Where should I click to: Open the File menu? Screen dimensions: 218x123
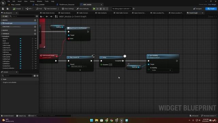[x=9, y=1]
